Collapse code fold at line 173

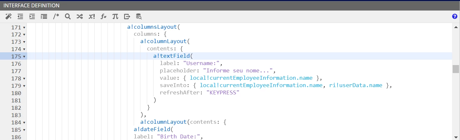24,42
